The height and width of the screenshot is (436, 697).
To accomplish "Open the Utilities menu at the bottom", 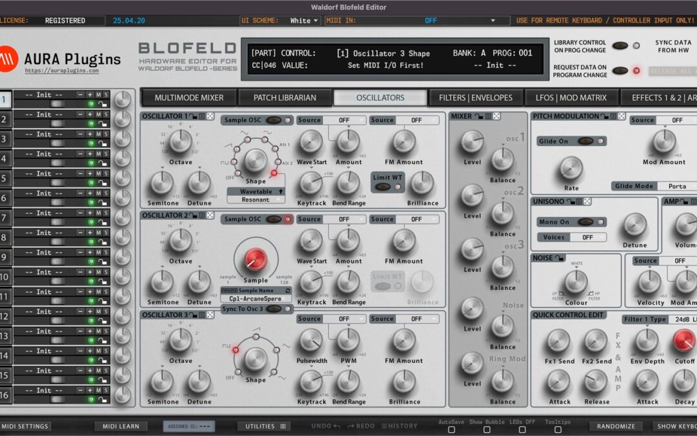I will [x=263, y=426].
